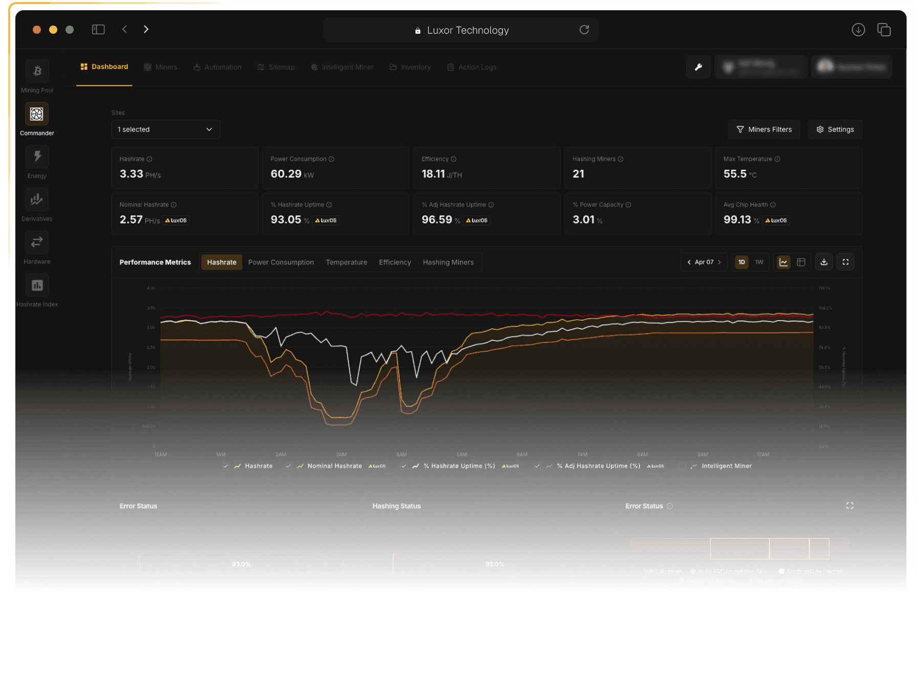Viewport: 924px width, 675px height.
Task: Switch chart to line graph view
Action: point(783,262)
